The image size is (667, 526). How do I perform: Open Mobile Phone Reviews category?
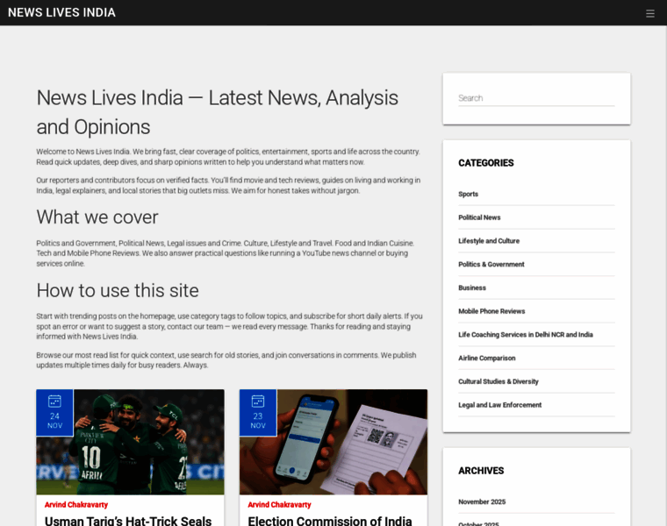(491, 311)
